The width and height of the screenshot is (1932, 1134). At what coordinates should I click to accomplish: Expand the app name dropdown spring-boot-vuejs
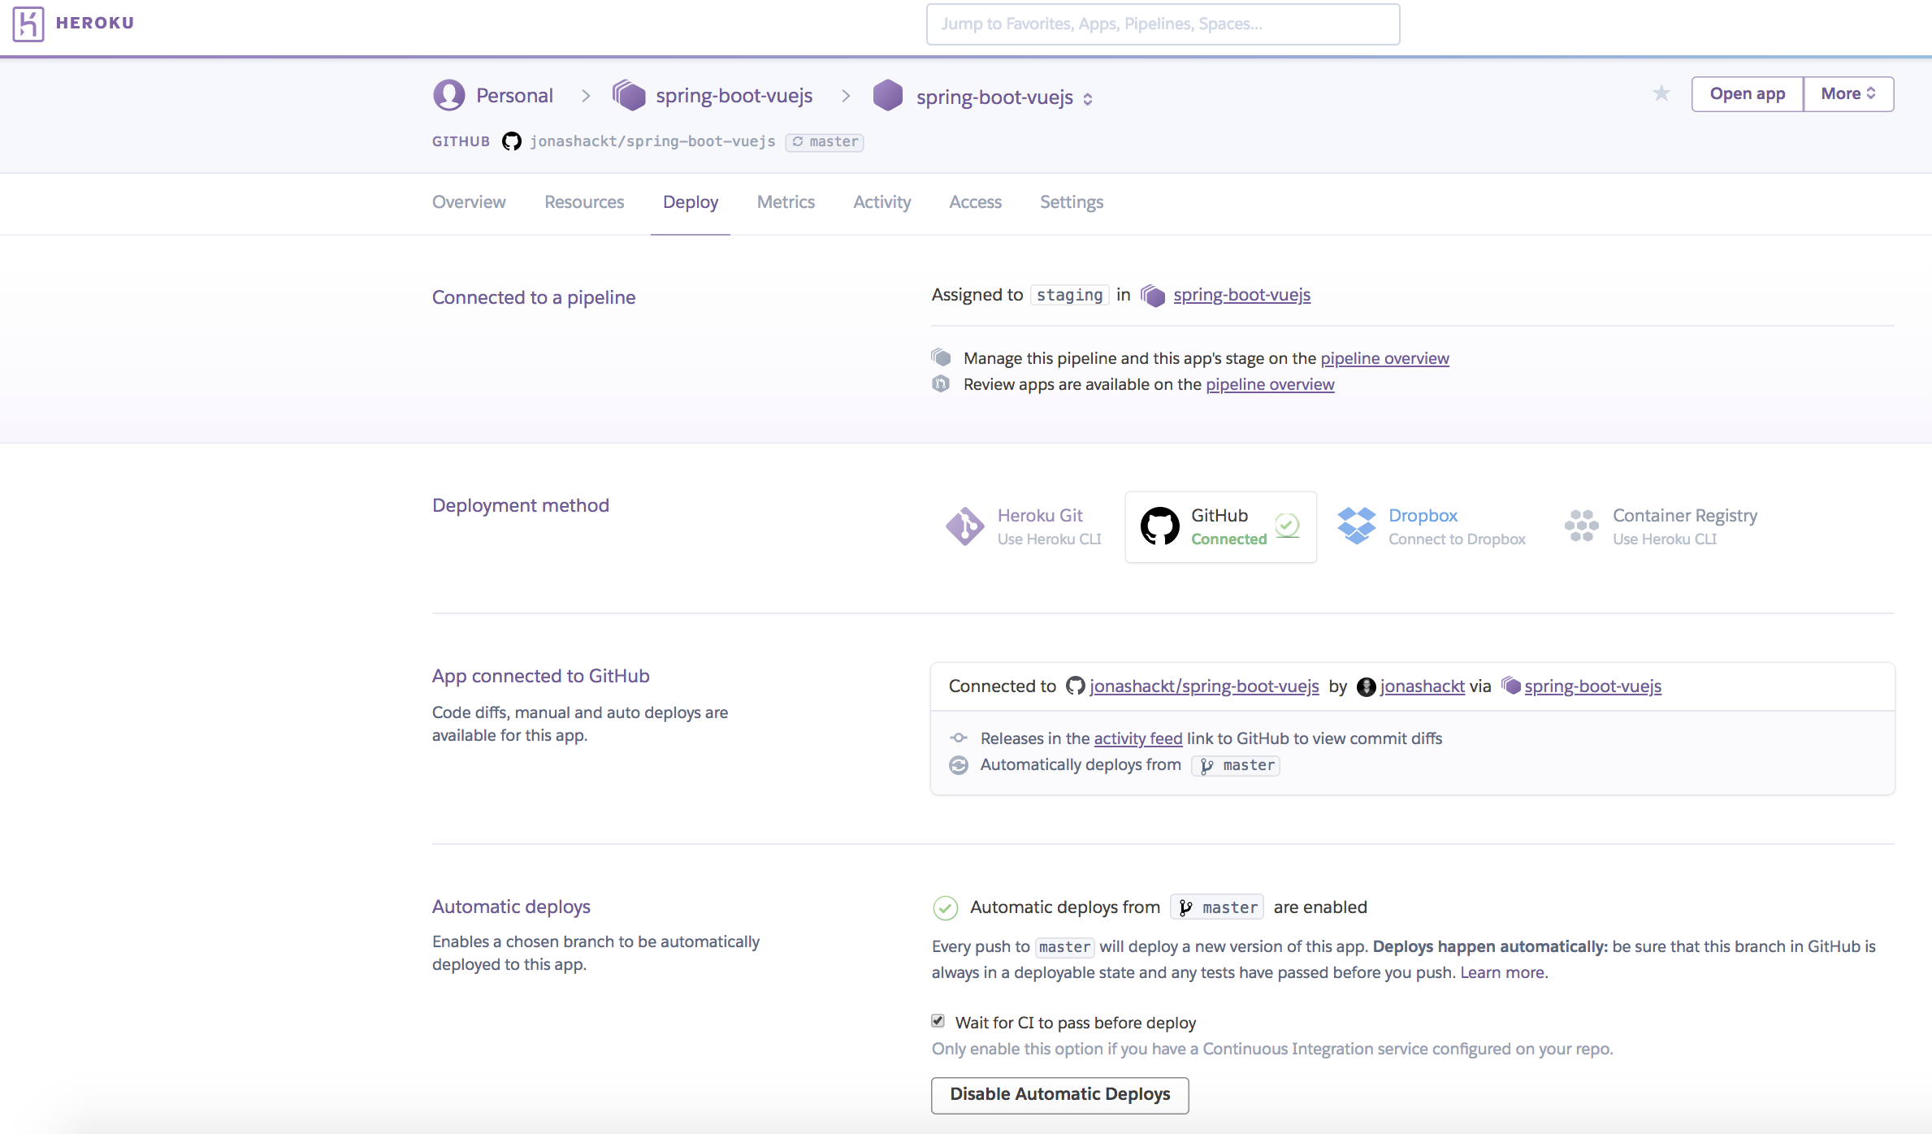coord(1089,96)
